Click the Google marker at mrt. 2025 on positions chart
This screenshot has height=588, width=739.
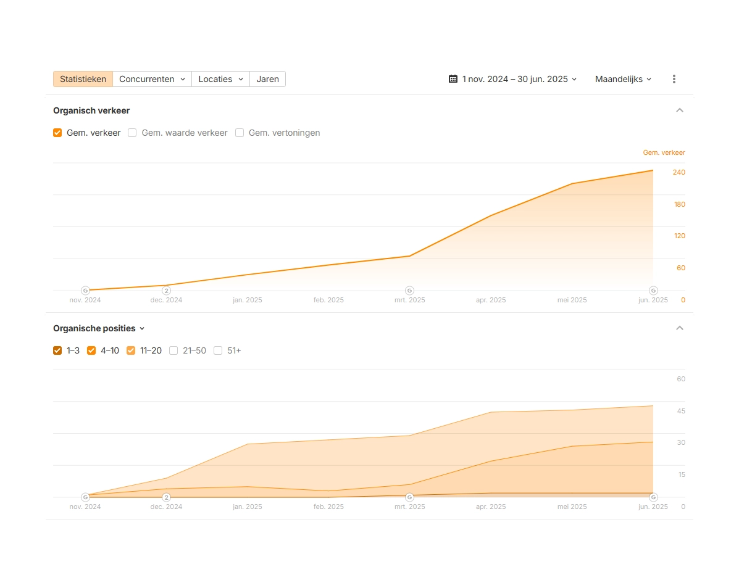[409, 497]
